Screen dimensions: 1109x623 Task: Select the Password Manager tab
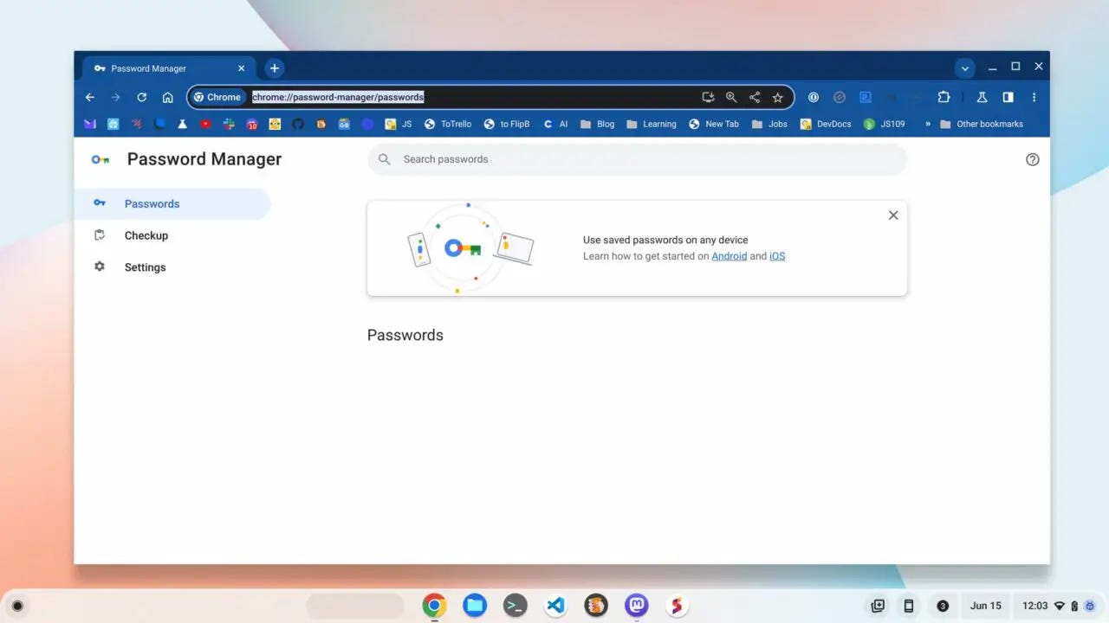[169, 68]
